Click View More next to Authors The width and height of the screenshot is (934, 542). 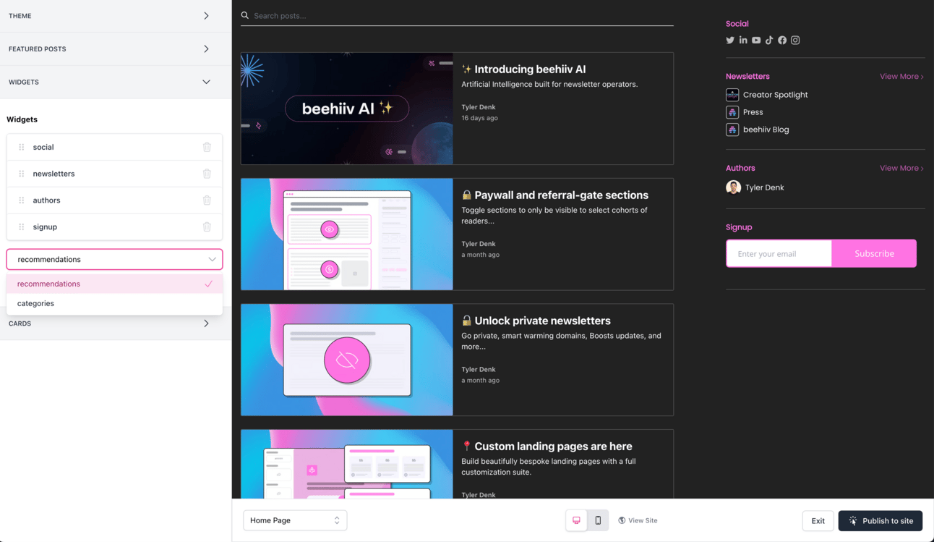[x=901, y=168]
